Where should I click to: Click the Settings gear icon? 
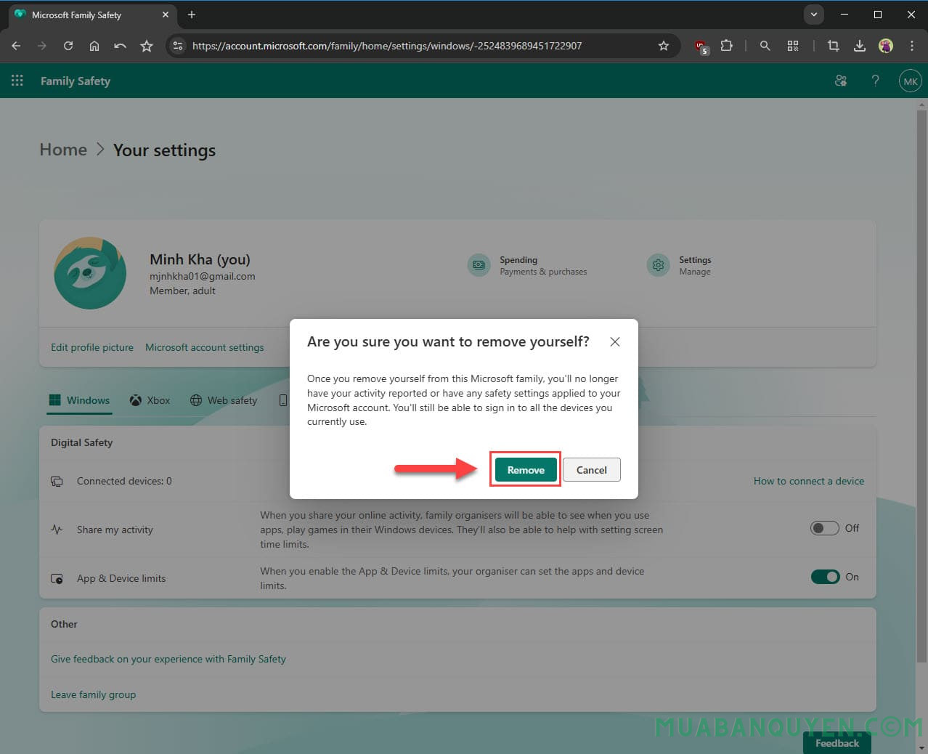point(659,265)
